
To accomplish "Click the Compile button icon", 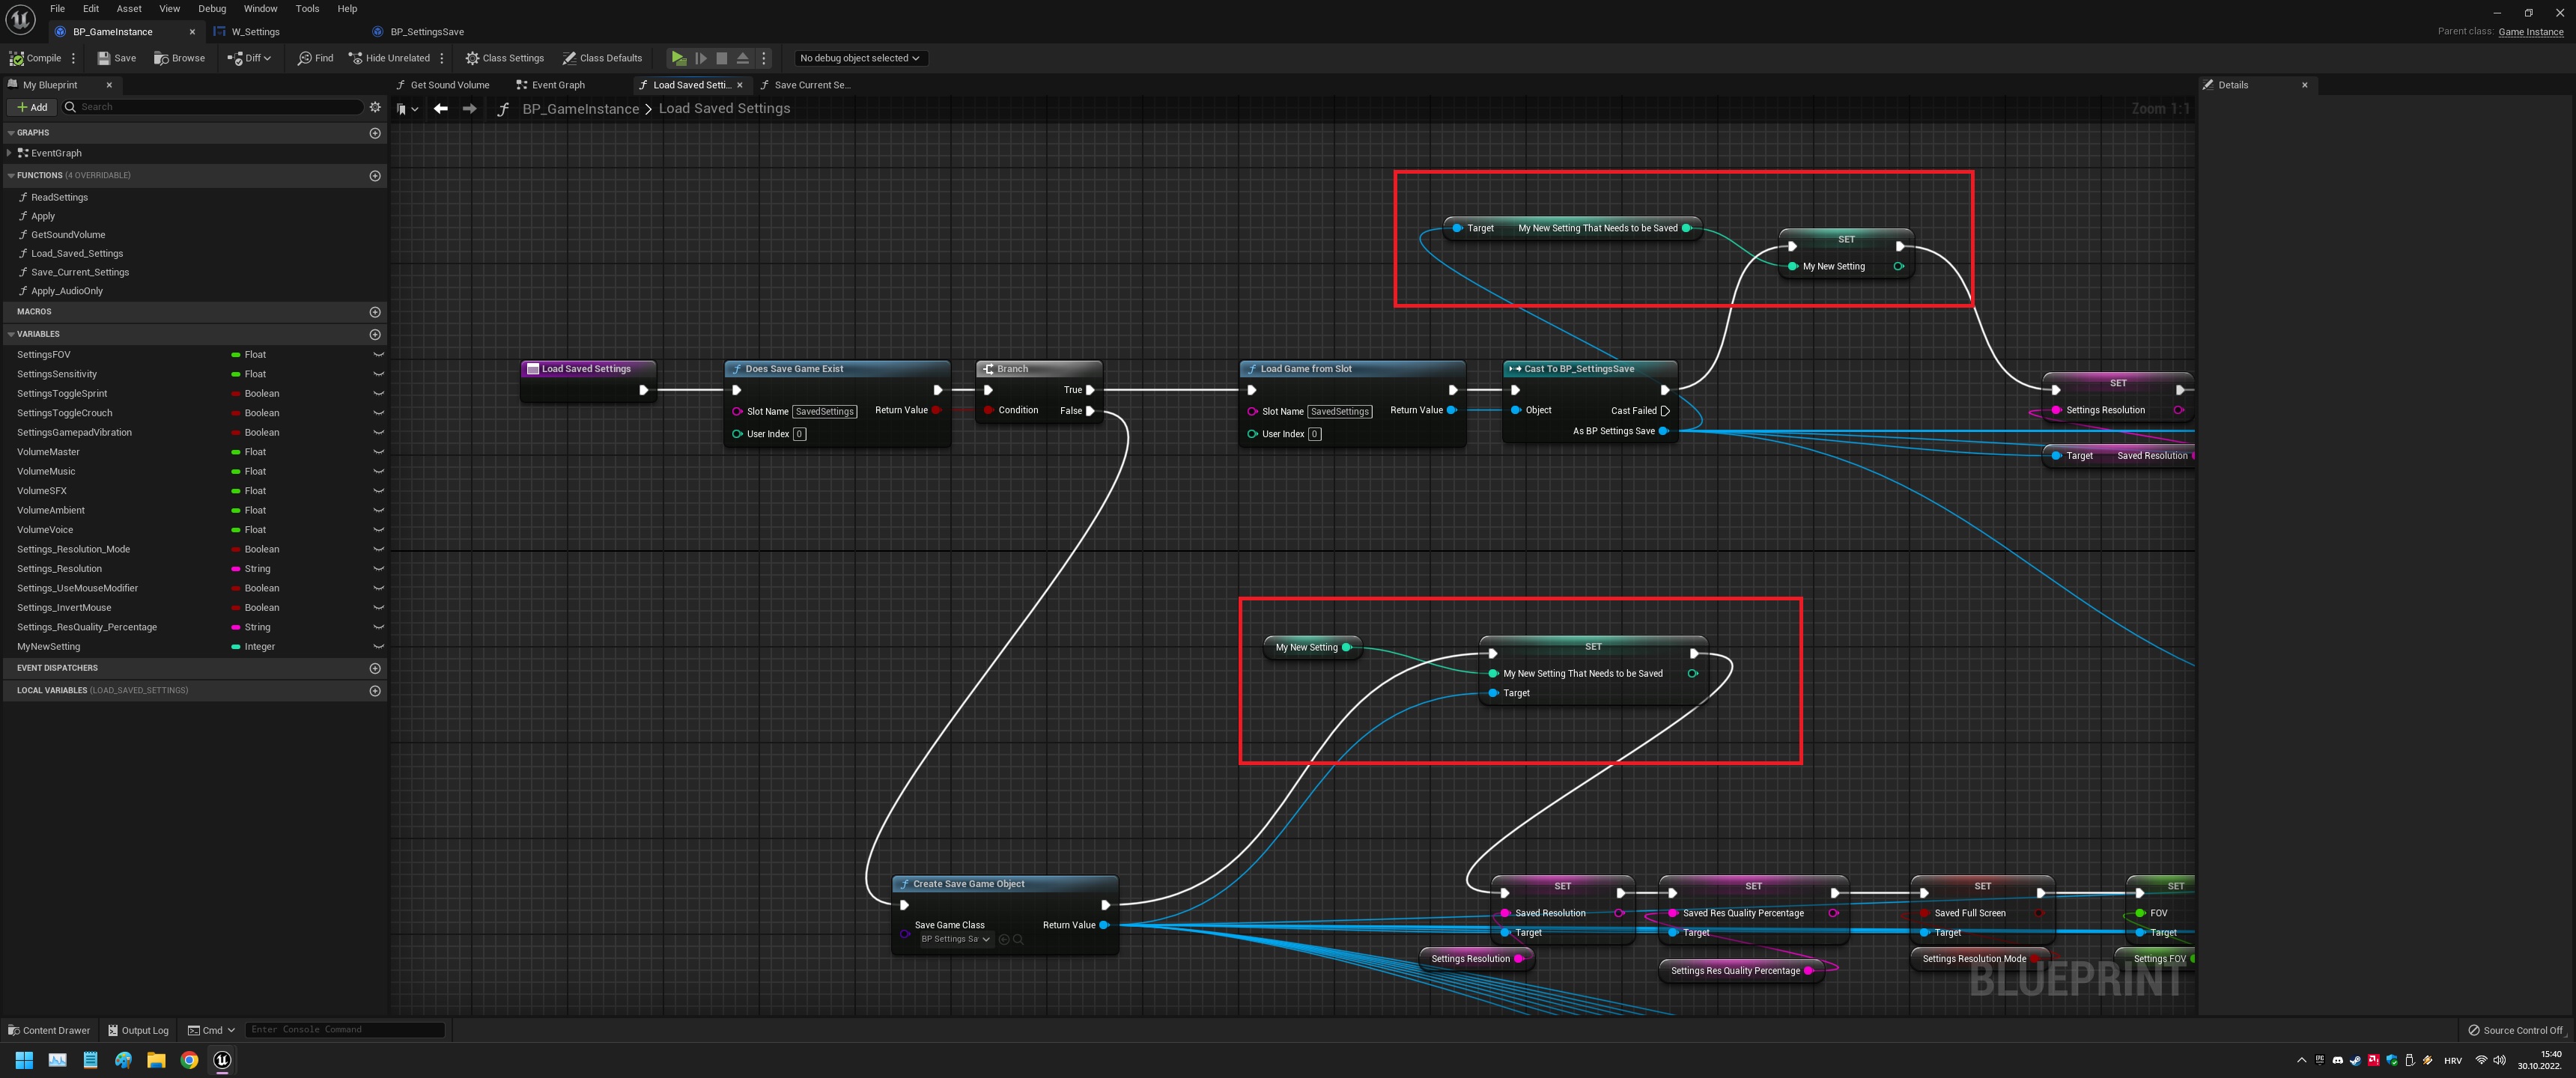I will coord(16,58).
